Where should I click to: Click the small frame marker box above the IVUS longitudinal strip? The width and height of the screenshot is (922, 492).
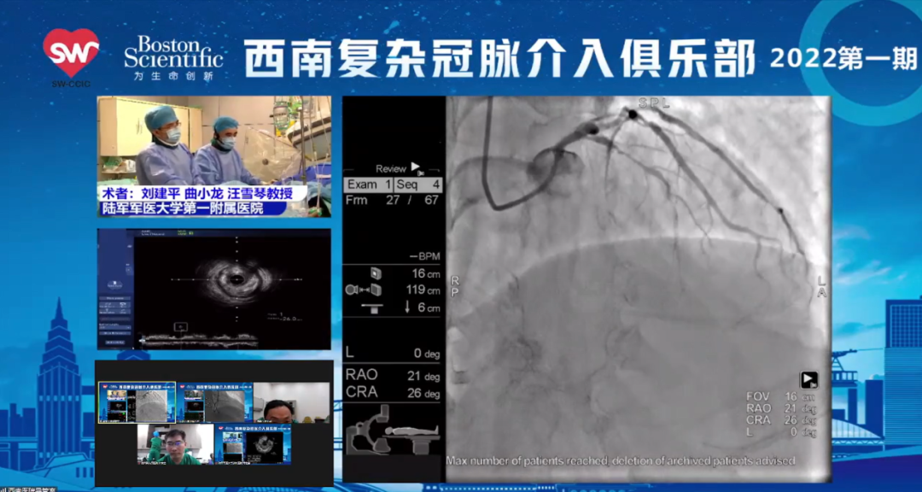click(180, 326)
